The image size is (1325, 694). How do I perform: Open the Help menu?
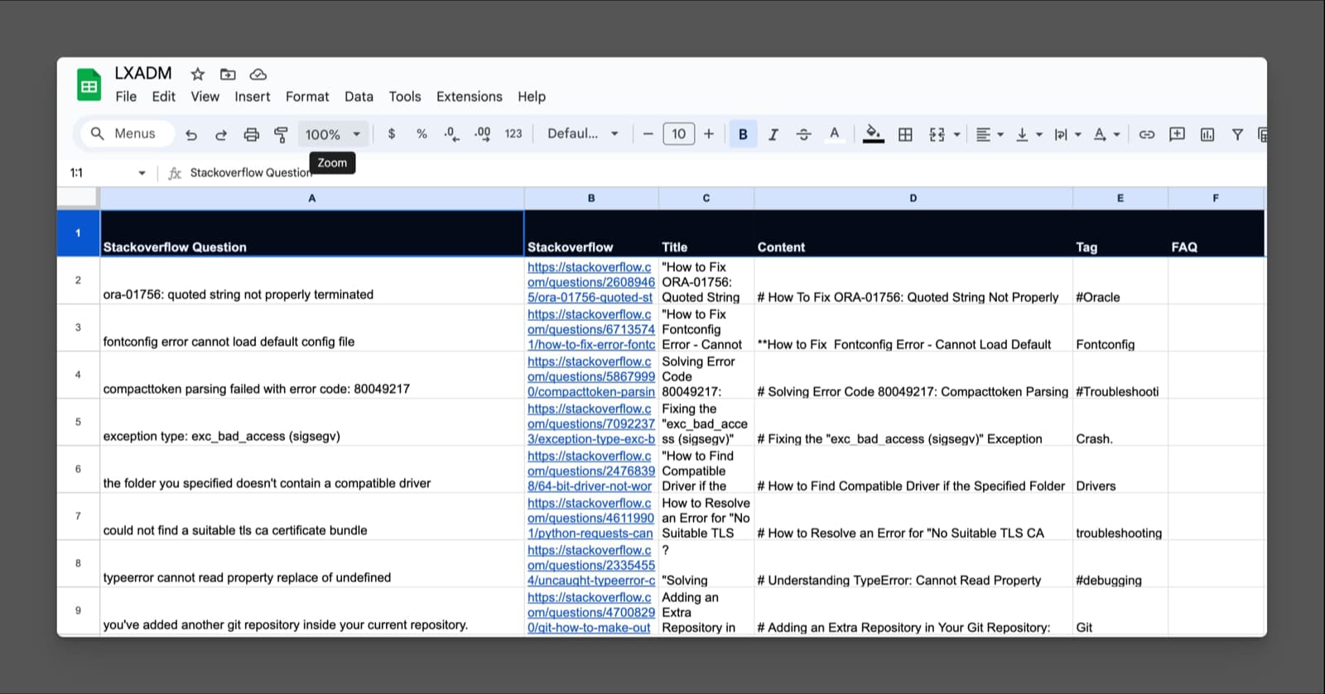coord(532,97)
